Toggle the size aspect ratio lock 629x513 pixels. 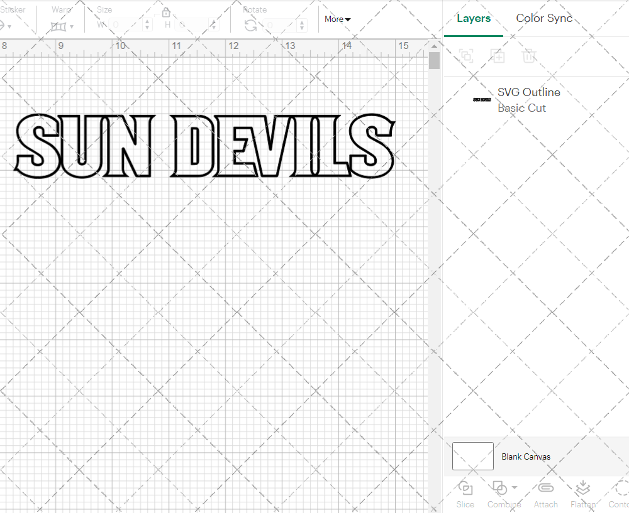166,13
